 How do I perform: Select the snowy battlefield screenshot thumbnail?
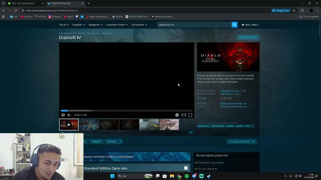[x=169, y=124]
